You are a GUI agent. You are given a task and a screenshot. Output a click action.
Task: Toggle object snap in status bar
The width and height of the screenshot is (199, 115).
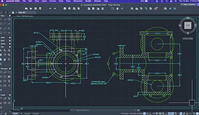click(169, 114)
